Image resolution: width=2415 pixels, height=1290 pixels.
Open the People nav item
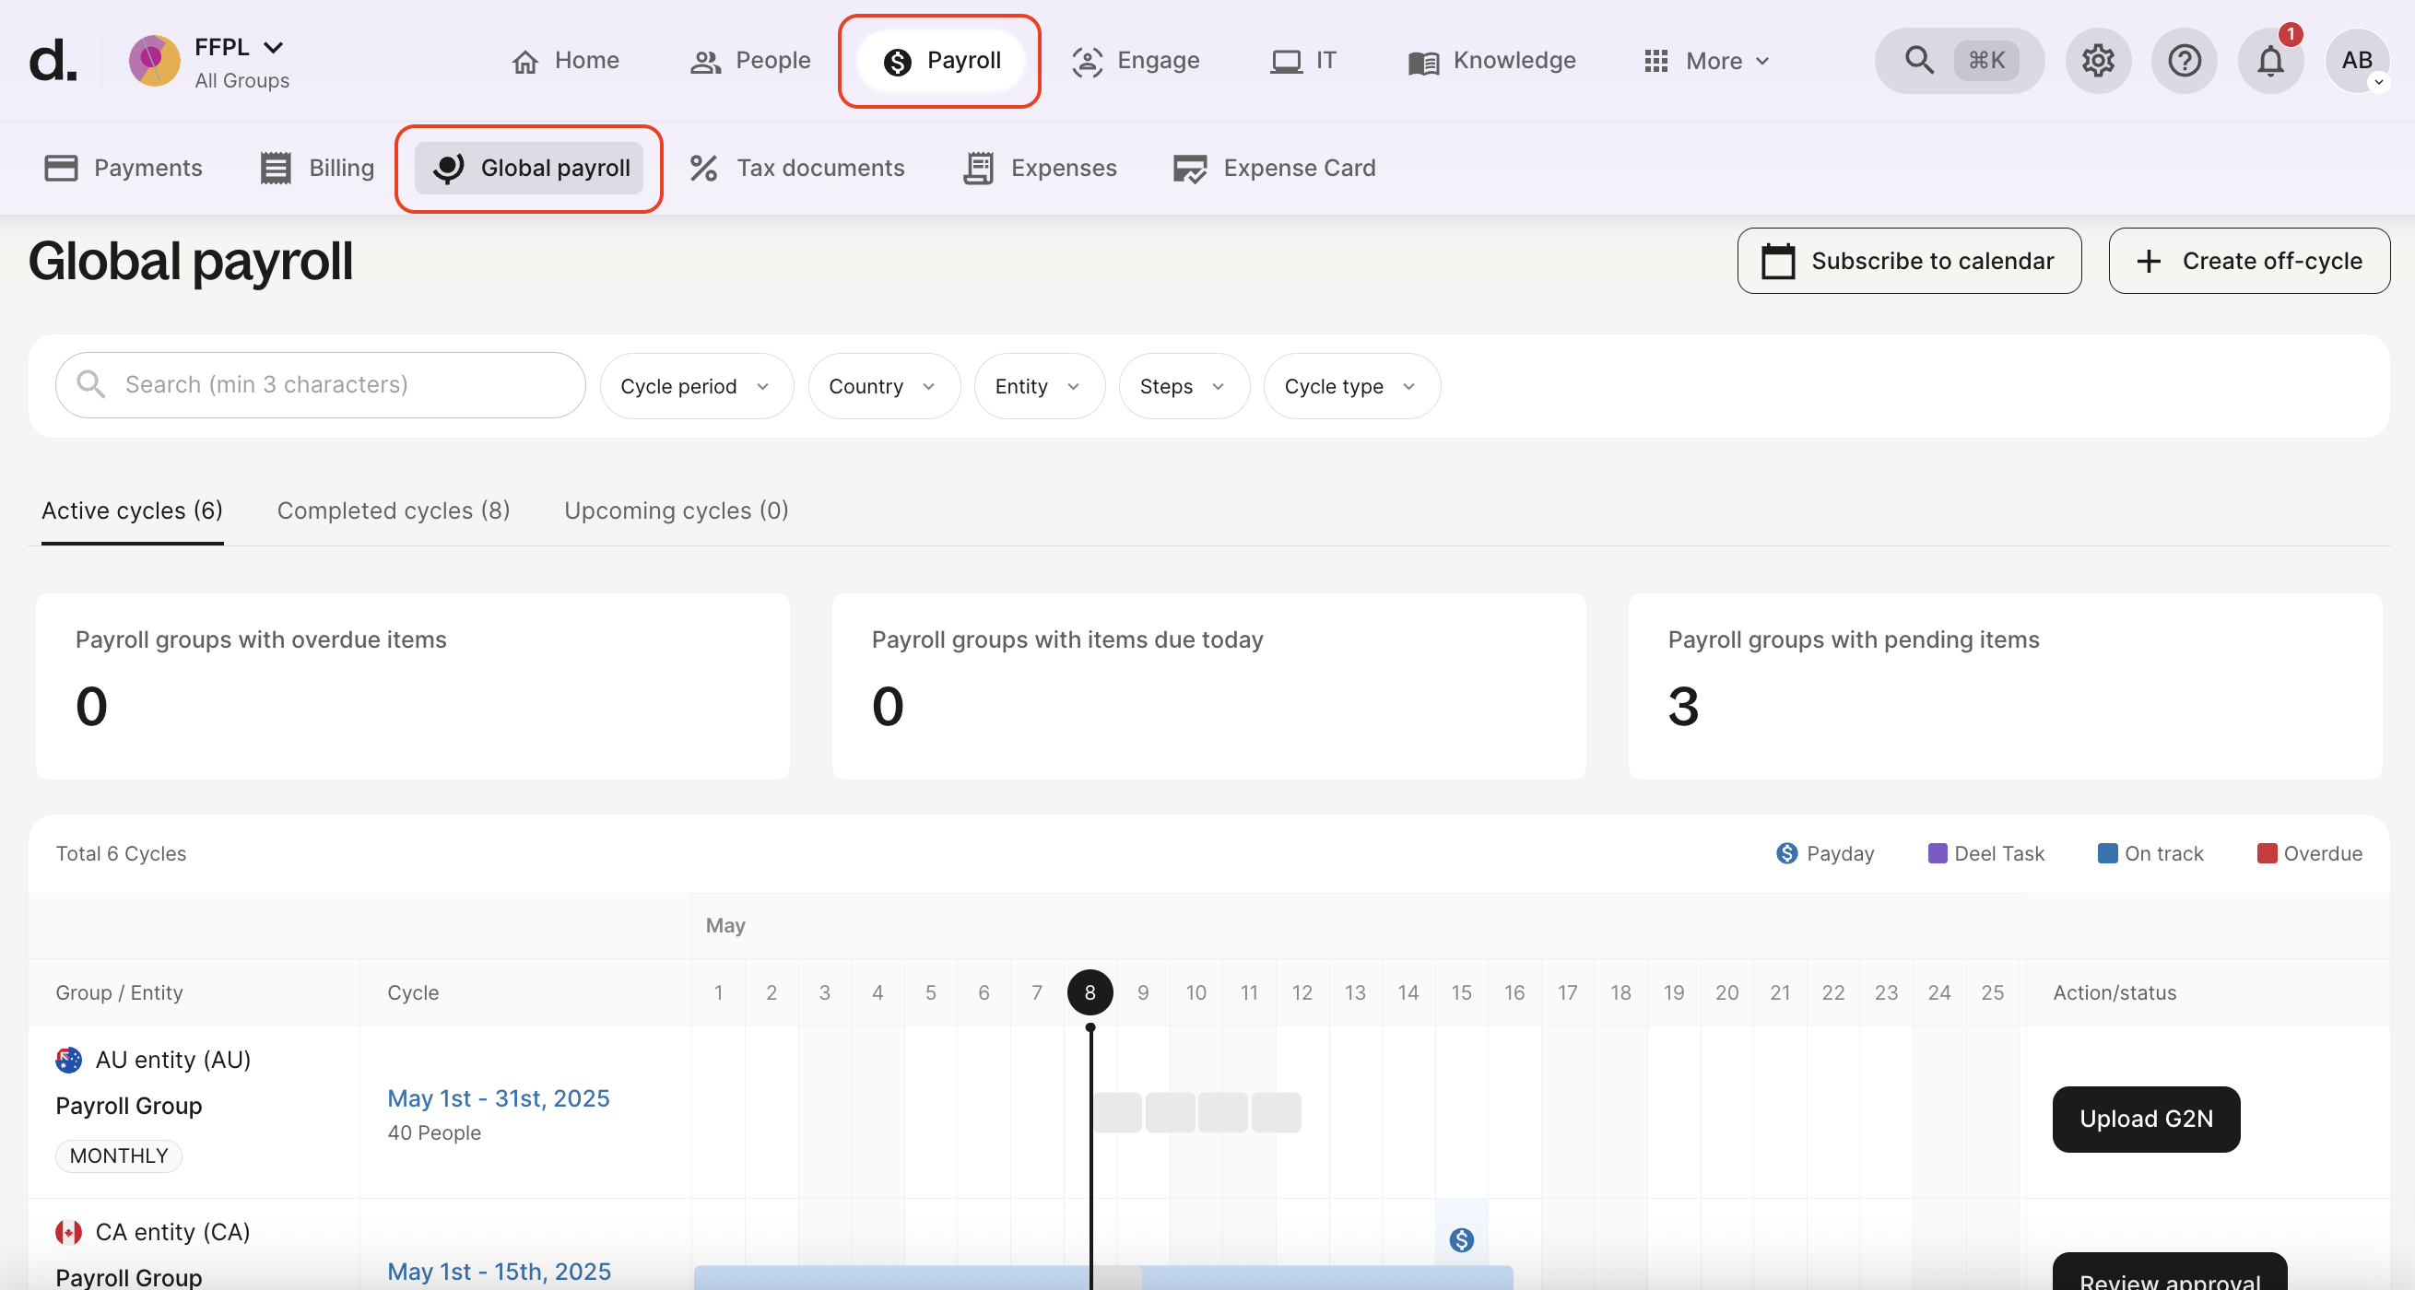click(x=750, y=61)
